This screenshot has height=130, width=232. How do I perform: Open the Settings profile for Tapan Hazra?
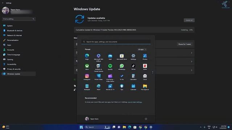click(17, 10)
